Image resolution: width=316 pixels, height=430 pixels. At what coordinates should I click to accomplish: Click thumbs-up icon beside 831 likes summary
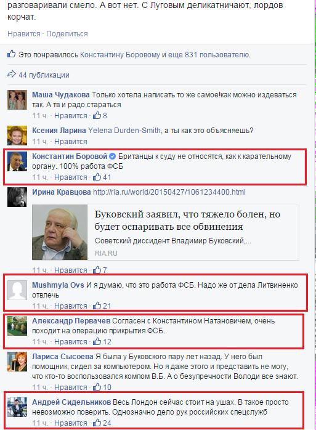click(12, 54)
